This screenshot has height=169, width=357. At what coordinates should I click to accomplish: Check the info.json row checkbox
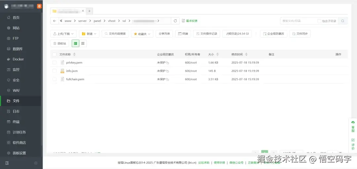(55, 71)
